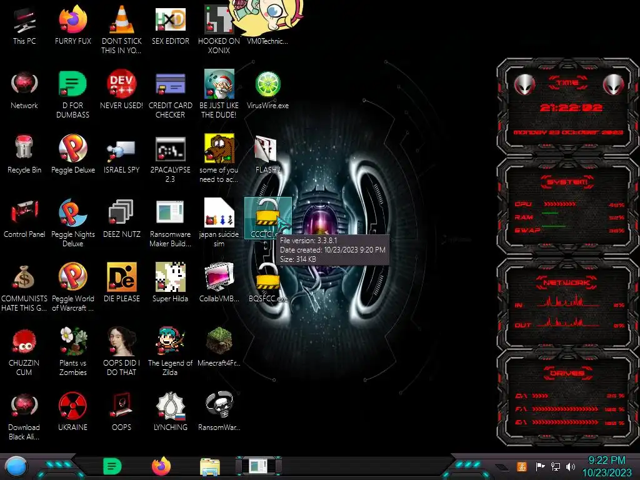The width and height of the screenshot is (640, 480).
Task: Click the network status tray icon
Action: click(x=556, y=466)
